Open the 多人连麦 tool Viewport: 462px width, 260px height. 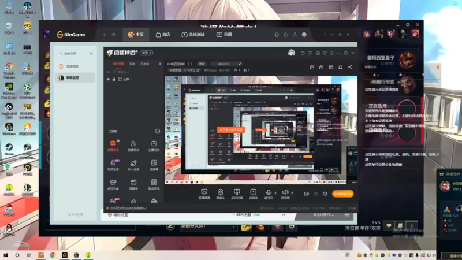point(133,165)
